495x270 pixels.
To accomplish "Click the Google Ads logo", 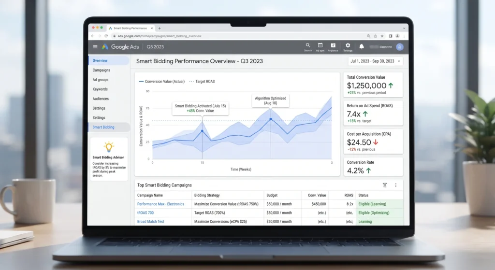I will pos(120,47).
